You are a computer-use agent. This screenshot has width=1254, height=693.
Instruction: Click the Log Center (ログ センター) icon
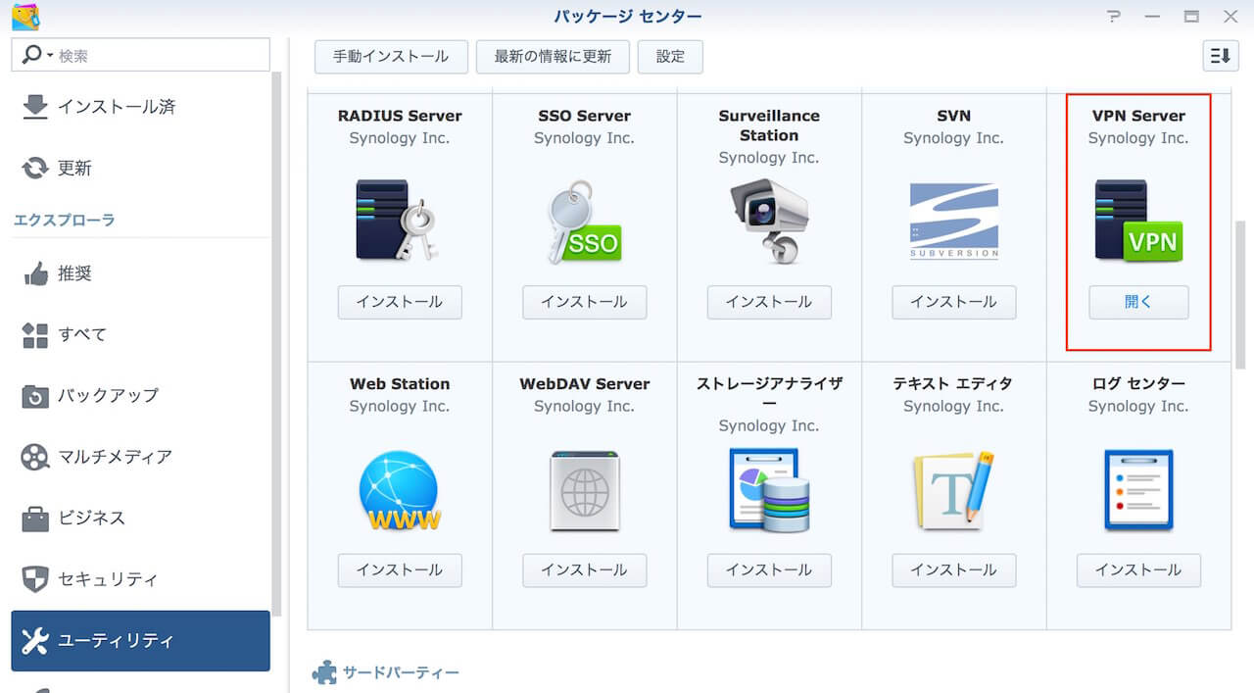(x=1138, y=490)
